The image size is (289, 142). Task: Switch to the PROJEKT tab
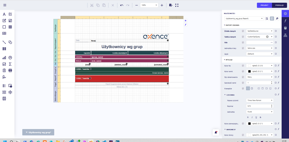tap(264, 5)
